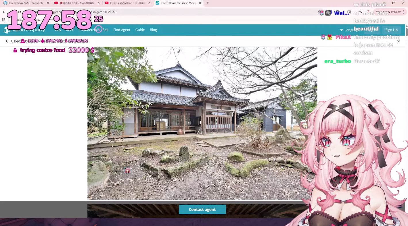
Task: Go back using the chevron beside the listing title
Action: tap(7, 41)
